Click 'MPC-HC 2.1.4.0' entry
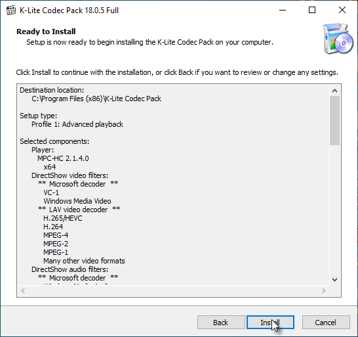 63,158
